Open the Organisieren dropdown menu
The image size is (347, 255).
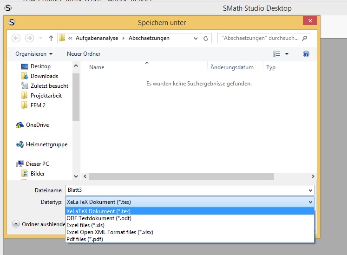tap(34, 54)
